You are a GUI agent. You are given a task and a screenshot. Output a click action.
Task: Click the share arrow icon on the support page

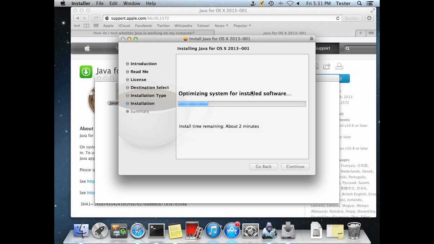tap(327, 66)
